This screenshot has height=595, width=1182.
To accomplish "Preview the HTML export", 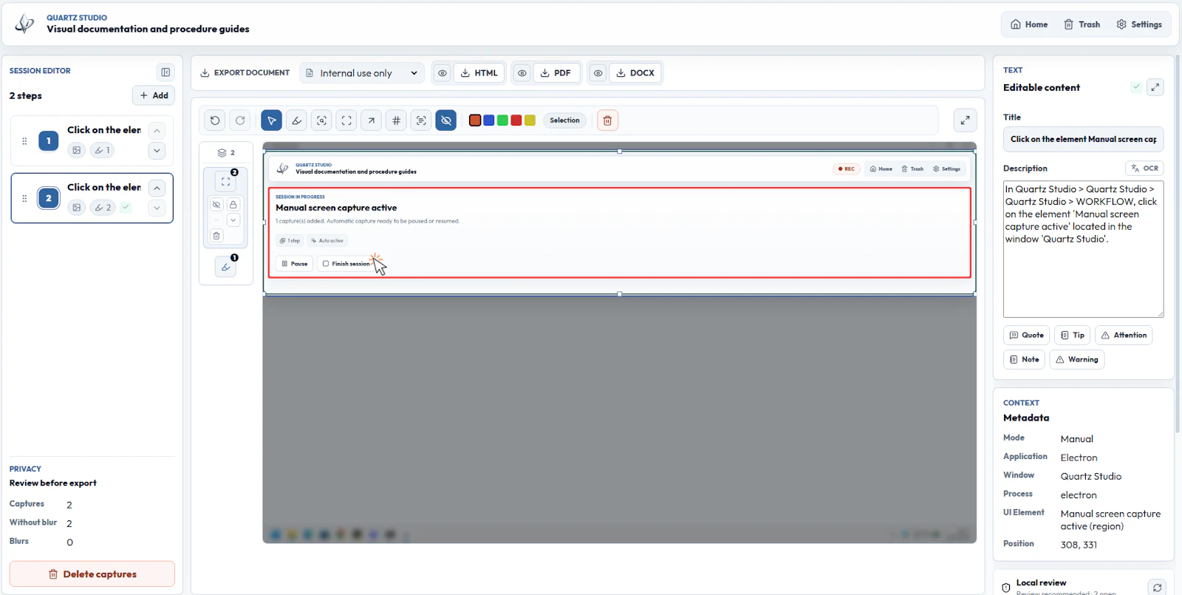I will (x=443, y=73).
